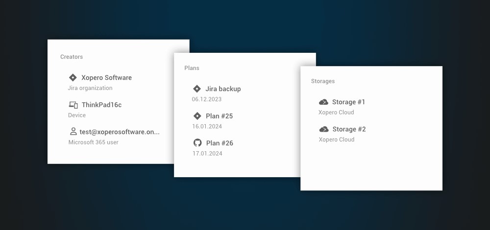This screenshot has width=490, height=230.
Task: Click the GitHub icon next to Plan #26
Action: coord(197,143)
